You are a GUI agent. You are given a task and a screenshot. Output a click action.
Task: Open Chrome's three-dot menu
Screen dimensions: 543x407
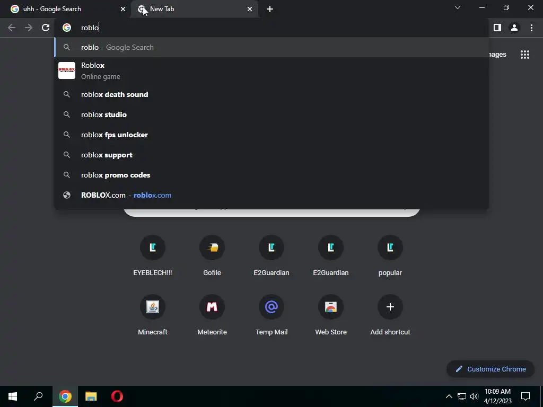(x=531, y=28)
